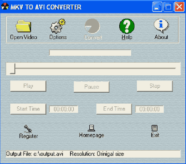The height and width of the screenshot is (164, 186).
Task: Exit using the notebook icon
Action: pyautogui.click(x=155, y=128)
